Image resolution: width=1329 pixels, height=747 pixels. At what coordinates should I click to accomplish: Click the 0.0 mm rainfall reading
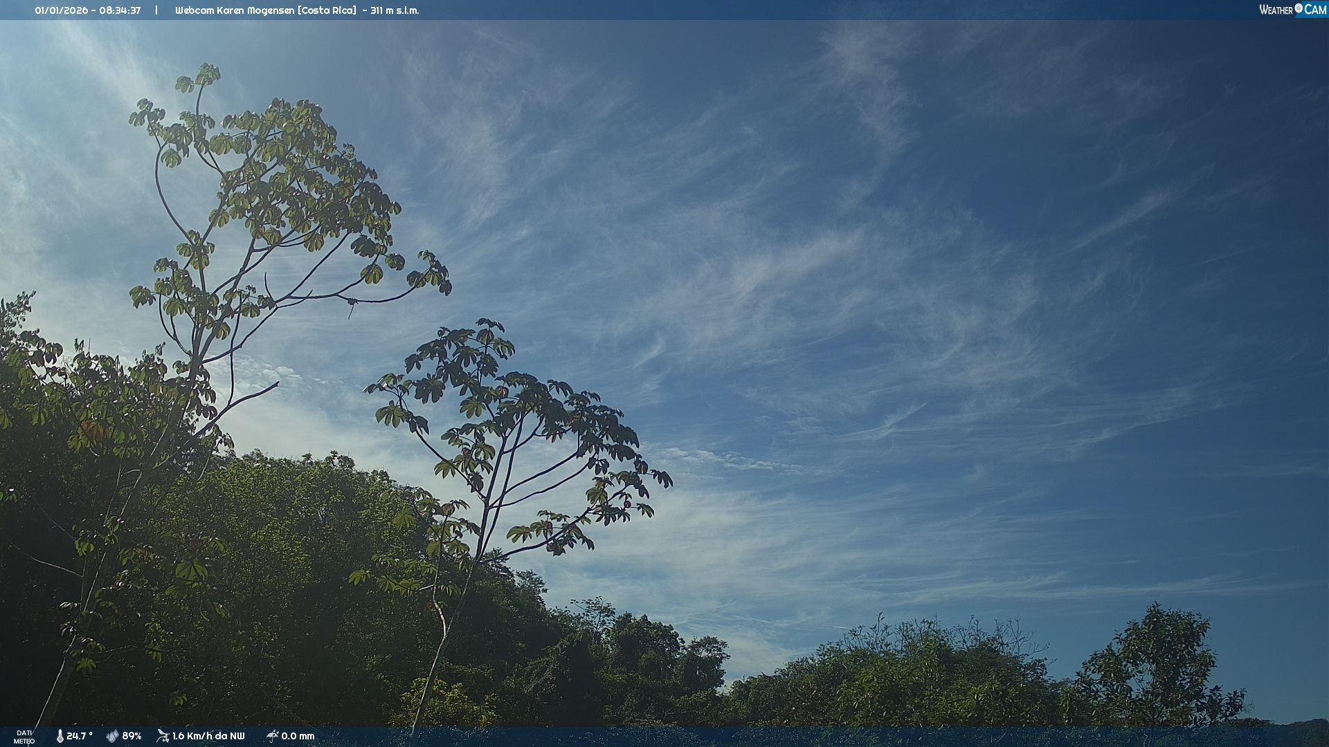pyautogui.click(x=298, y=736)
